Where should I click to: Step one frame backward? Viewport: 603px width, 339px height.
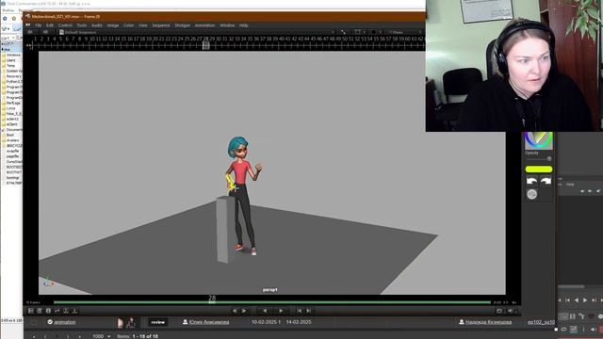(235, 311)
